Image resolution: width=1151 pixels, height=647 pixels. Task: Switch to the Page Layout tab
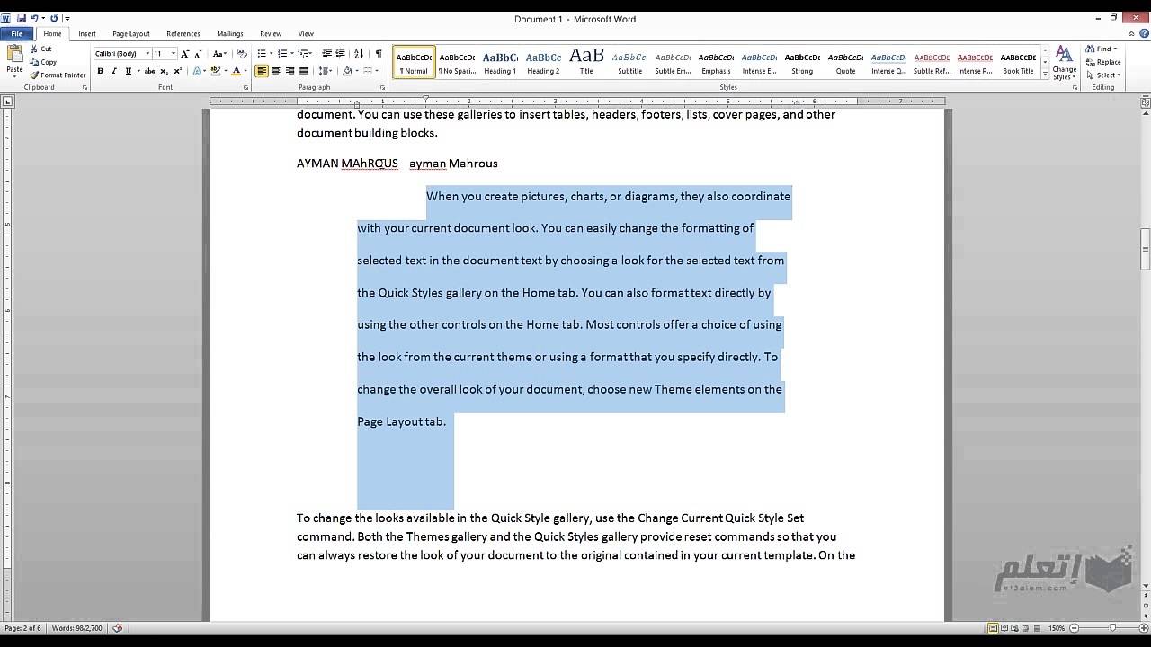pos(131,34)
